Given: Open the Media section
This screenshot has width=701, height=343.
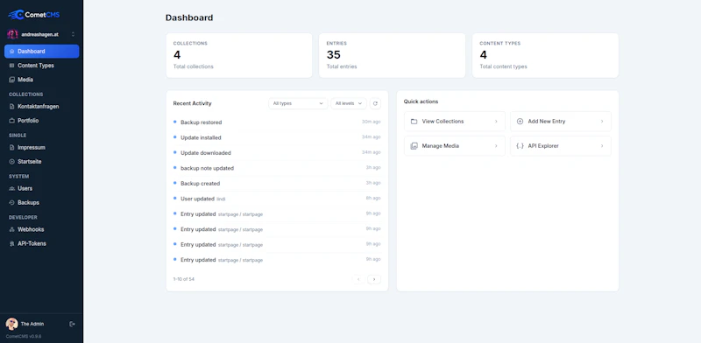Looking at the screenshot, I should point(41,80).
